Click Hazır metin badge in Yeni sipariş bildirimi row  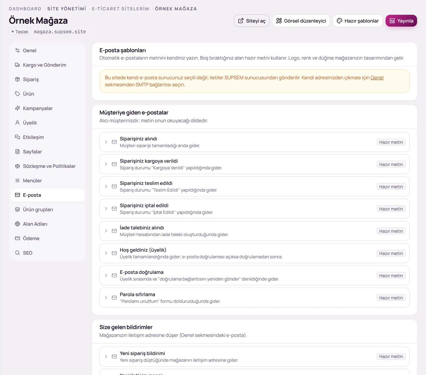[391, 356]
